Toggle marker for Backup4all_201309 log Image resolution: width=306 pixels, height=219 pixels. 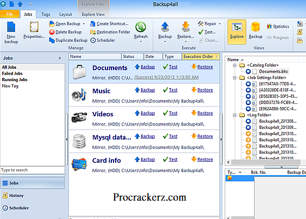248,128
